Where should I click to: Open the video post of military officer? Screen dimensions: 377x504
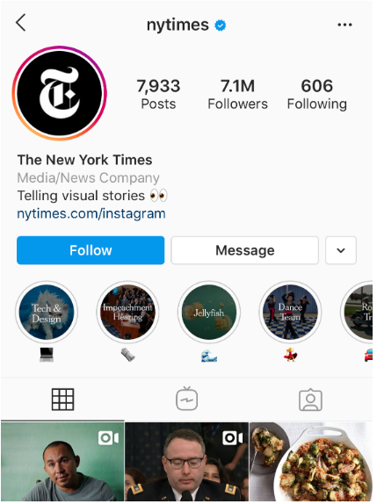tap(186, 462)
